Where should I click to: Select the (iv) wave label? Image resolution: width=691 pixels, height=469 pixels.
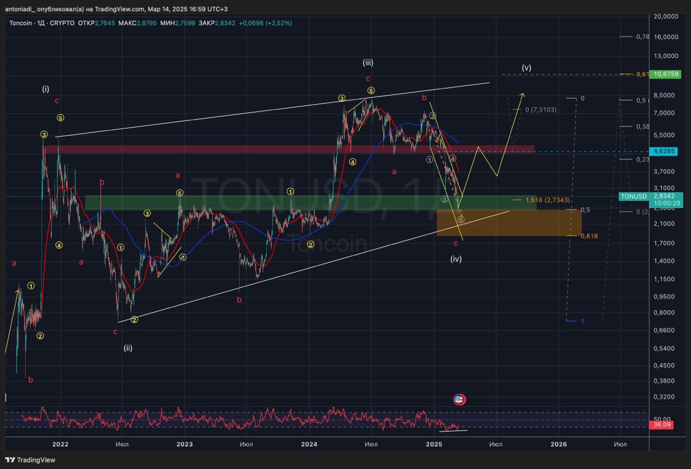[x=456, y=259]
